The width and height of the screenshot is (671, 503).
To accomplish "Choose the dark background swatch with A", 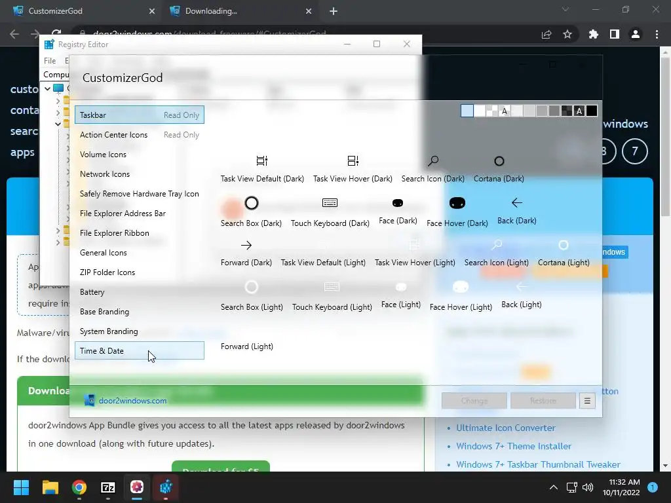I will coord(579,111).
